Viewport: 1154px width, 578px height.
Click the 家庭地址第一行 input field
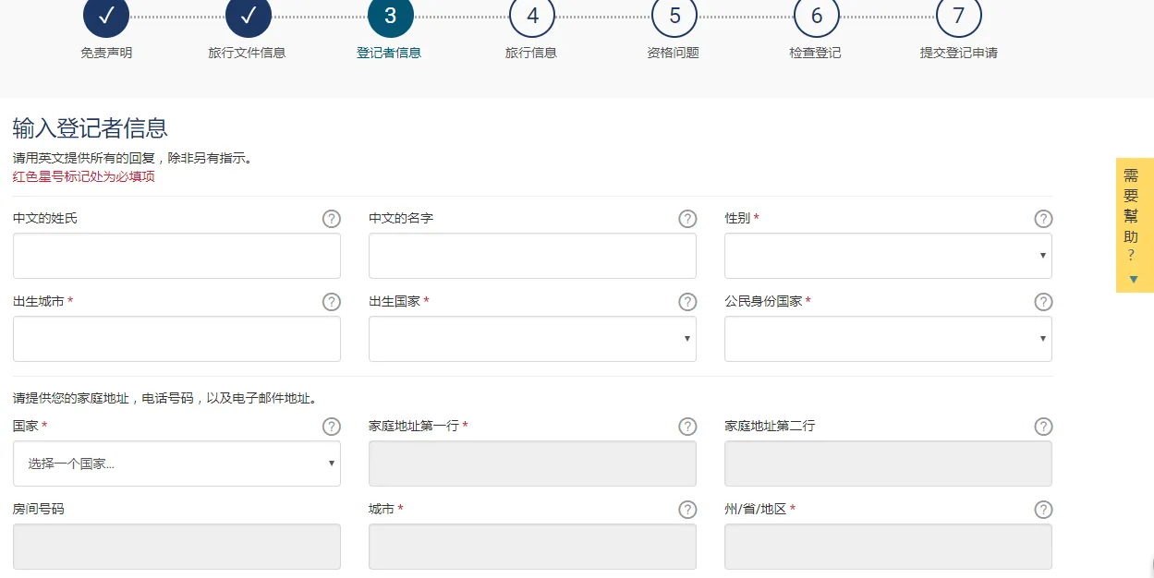[532, 464]
